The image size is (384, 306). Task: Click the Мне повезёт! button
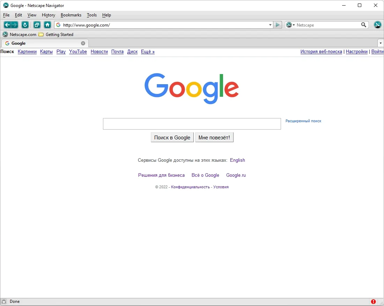coord(214,137)
